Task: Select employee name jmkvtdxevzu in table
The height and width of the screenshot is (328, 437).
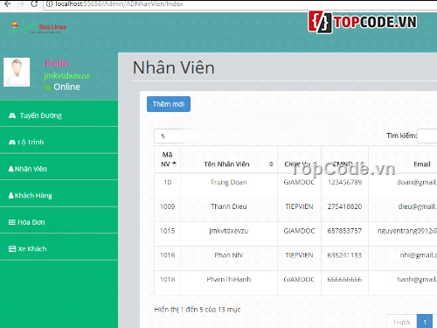Action: [x=229, y=231]
